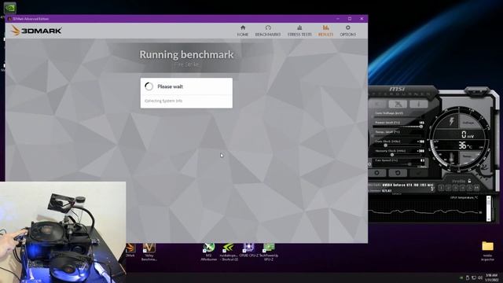Click the battery/USB tray icon
The height and width of the screenshot is (283, 503).
click(468, 277)
